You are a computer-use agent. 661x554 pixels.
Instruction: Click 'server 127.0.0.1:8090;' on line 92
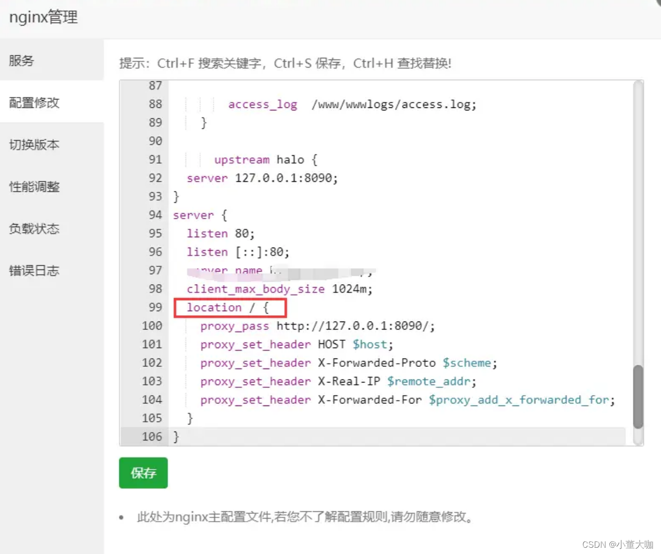tap(262, 178)
